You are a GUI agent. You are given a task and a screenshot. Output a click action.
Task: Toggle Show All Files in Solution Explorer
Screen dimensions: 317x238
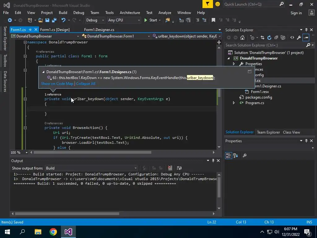[x=283, y=37]
